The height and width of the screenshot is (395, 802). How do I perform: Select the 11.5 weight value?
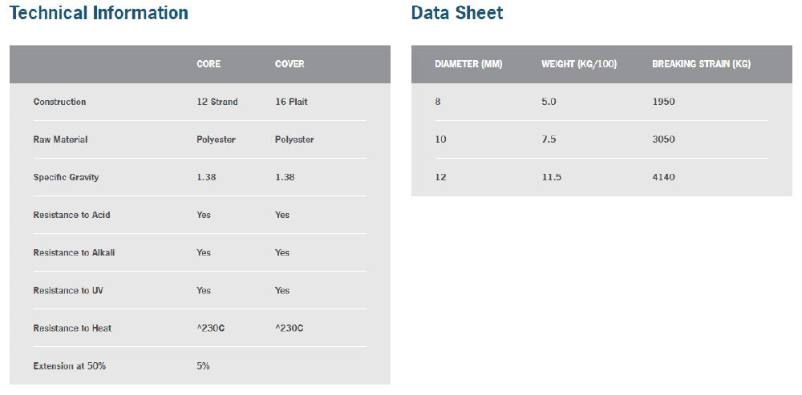point(551,177)
